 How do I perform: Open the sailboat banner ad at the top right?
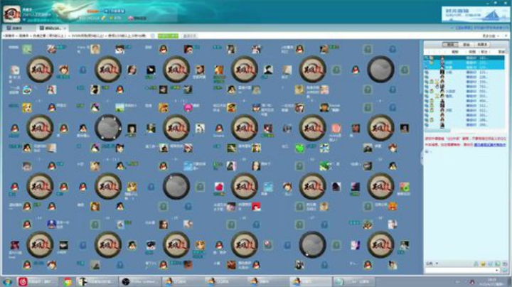(x=476, y=15)
